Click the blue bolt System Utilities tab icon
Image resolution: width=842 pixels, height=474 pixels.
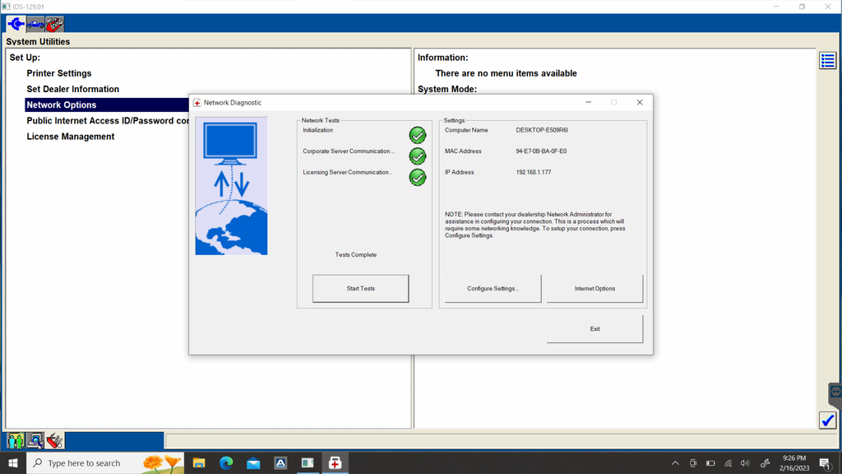click(15, 24)
